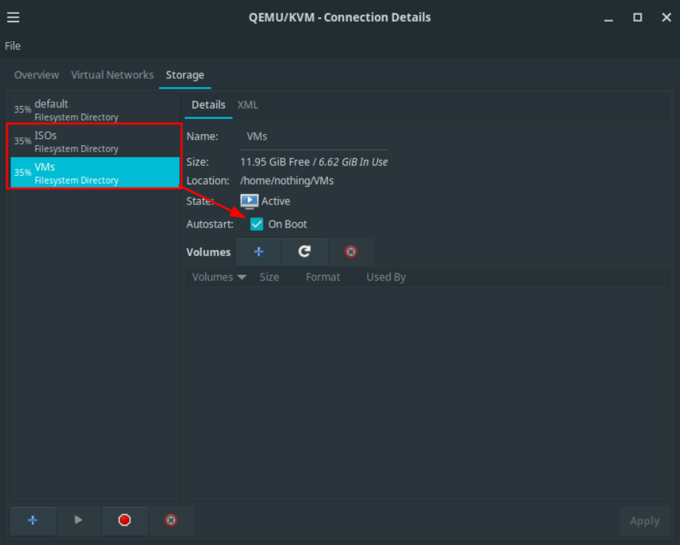
Task: Delete the selected volume
Action: (x=351, y=252)
